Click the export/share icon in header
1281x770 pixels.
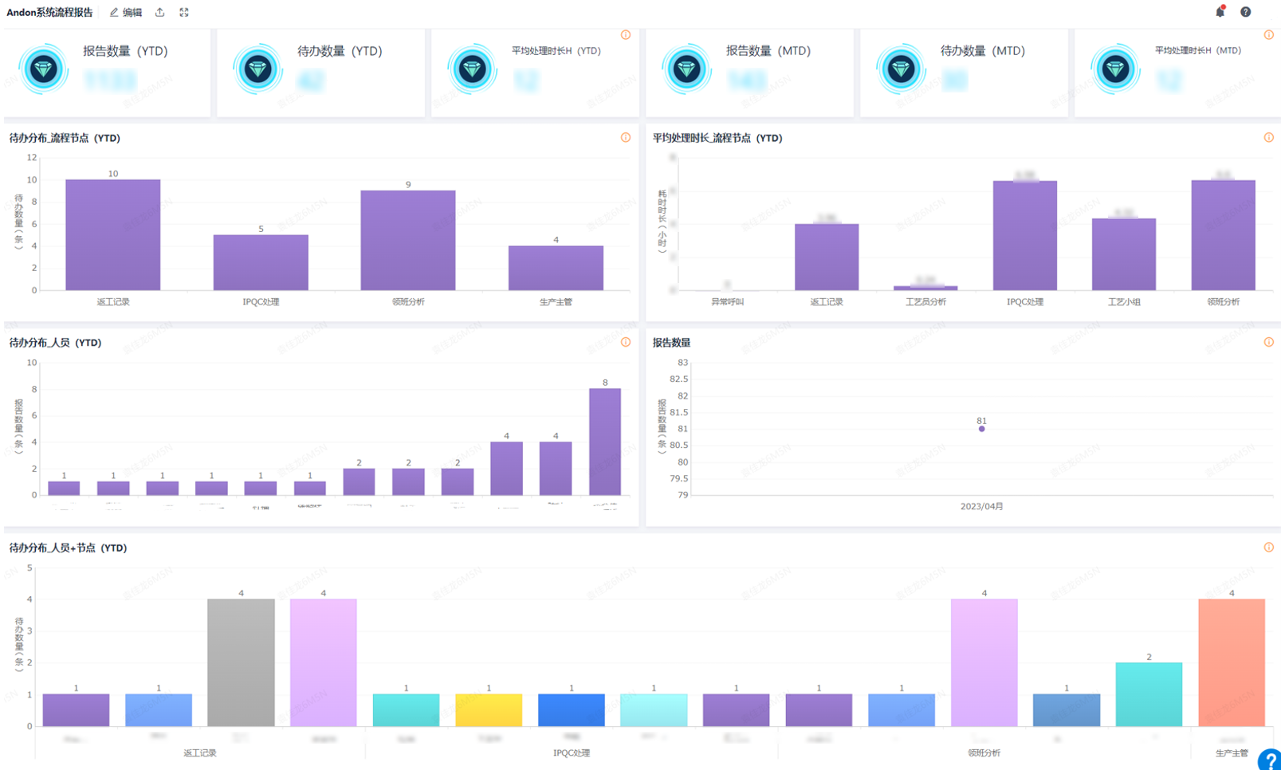point(160,13)
